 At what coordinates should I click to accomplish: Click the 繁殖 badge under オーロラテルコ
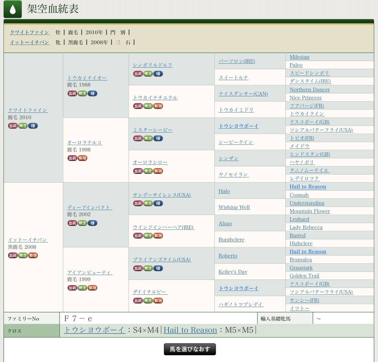tap(82, 158)
